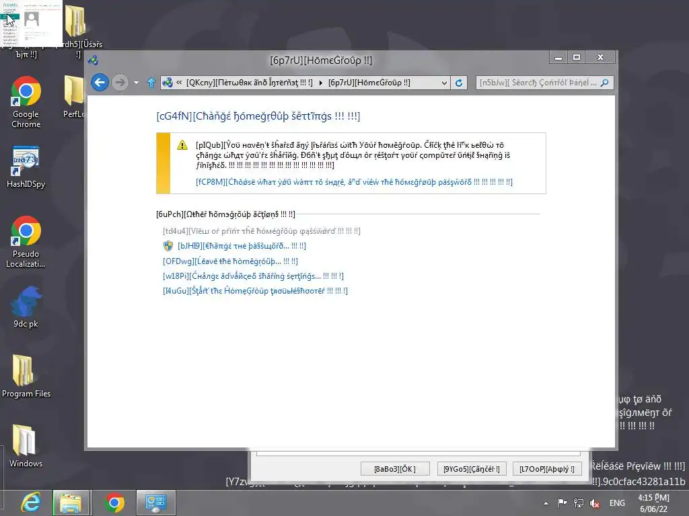Image resolution: width=689 pixels, height=516 pixels.
Task: Open recent locations dropdown arrow
Action: click(136, 83)
